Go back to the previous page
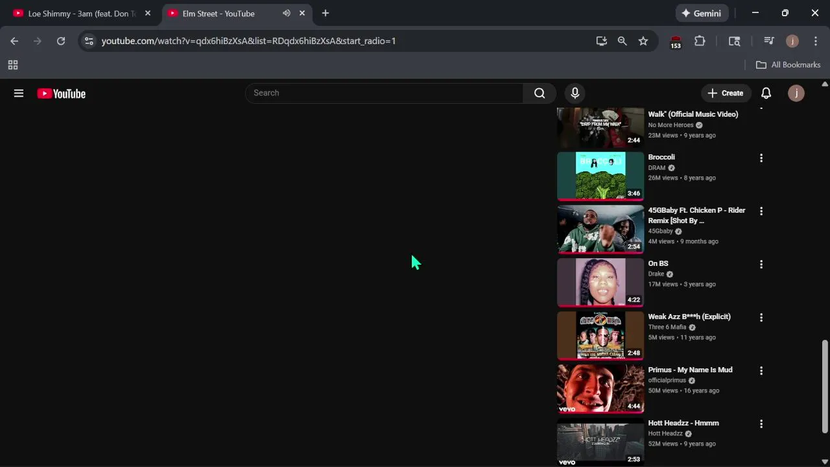Screen dimensions: 830x467 tap(14, 41)
